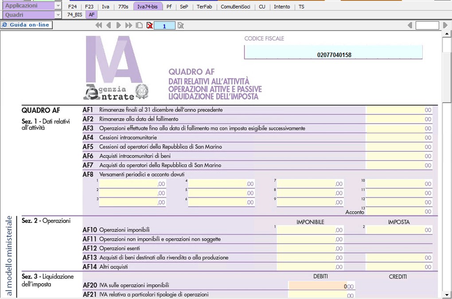Open the Guida on-line help

coord(27,25)
